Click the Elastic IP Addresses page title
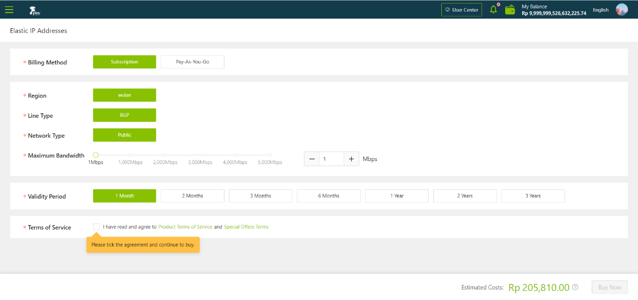The width and height of the screenshot is (638, 300). coord(38,31)
